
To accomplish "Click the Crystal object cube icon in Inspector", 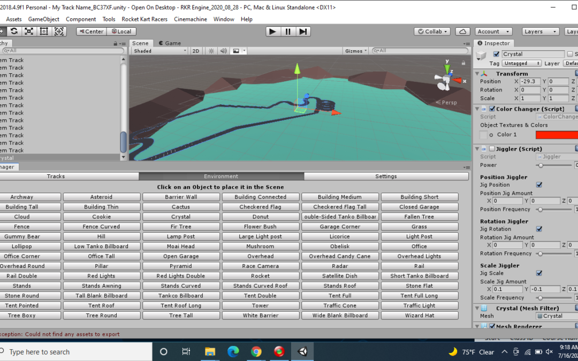I will point(481,56).
